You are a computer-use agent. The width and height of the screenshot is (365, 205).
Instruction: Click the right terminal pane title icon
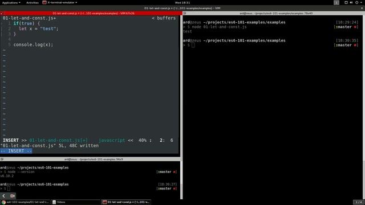coord(185,14)
